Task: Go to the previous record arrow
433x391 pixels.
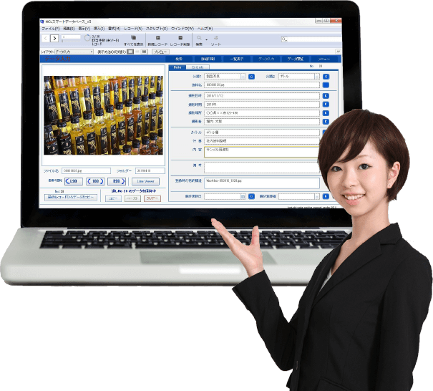Action: tap(46, 39)
